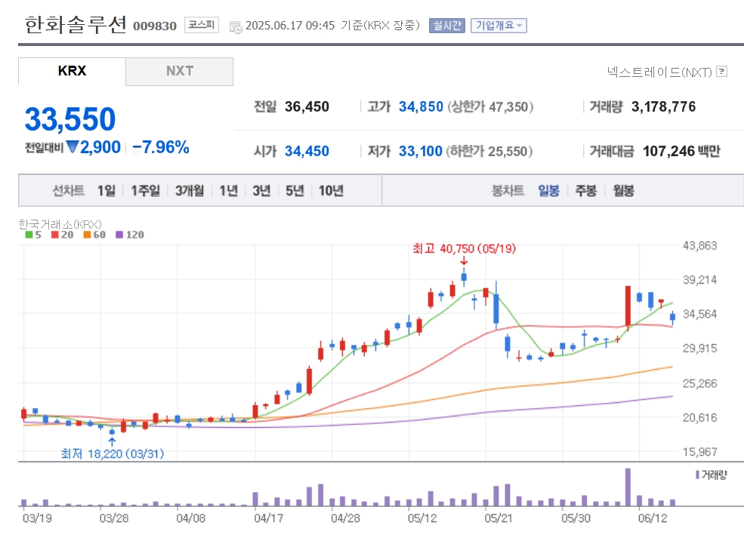Click the 04/17 date axis label
Screen dimensions: 744x535
269,518
